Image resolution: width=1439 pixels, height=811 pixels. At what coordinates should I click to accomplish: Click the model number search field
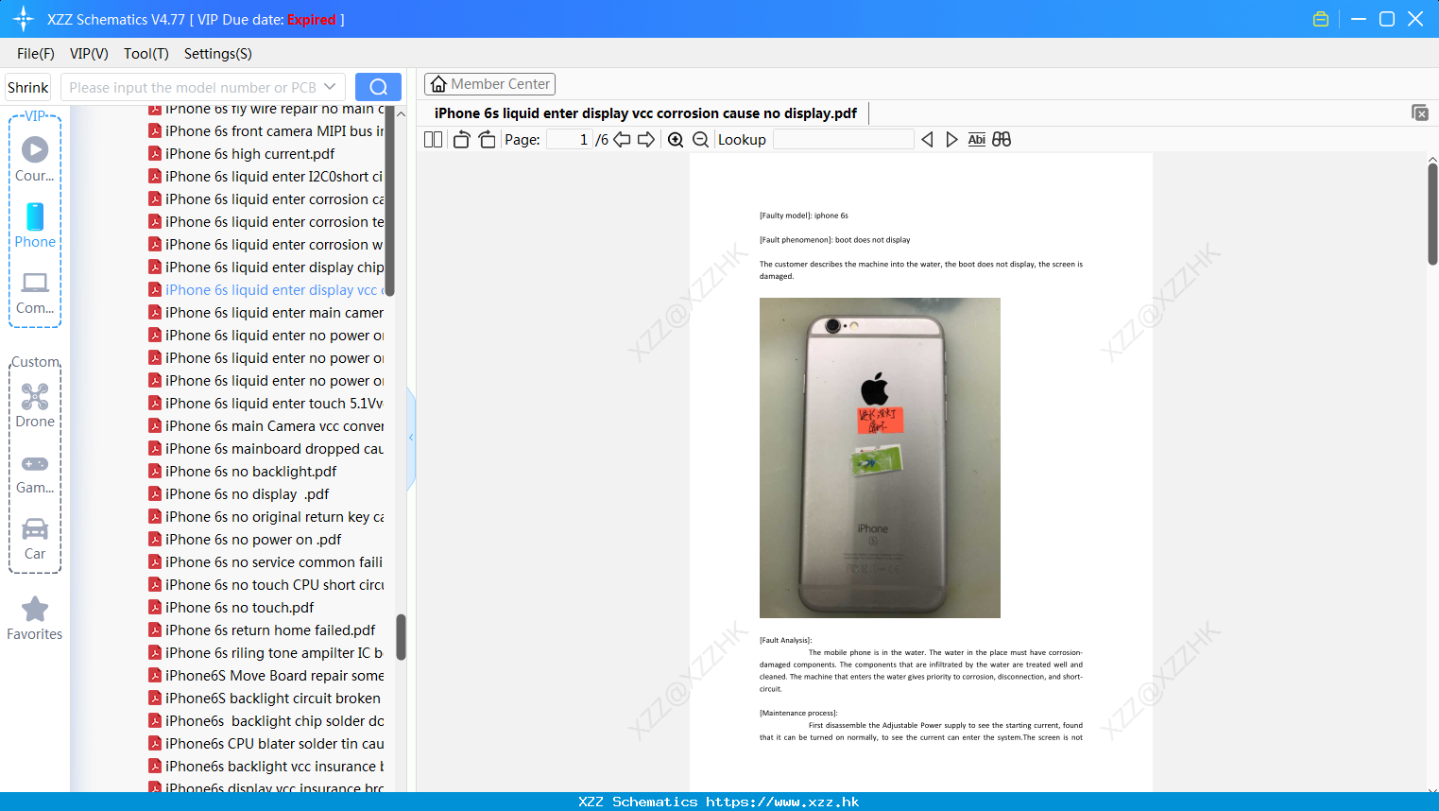pos(193,87)
